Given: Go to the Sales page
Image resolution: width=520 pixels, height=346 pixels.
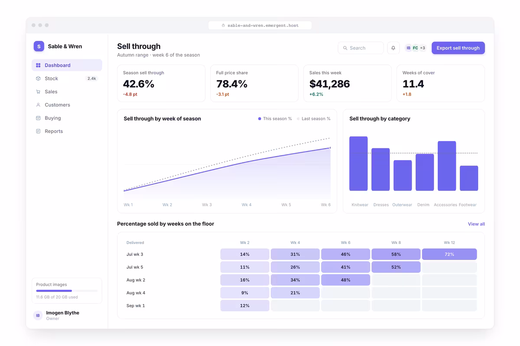Looking at the screenshot, I should point(67,92).
